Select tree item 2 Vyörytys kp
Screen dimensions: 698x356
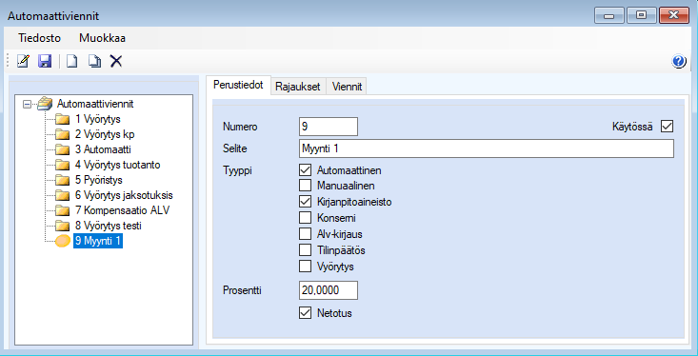point(105,134)
